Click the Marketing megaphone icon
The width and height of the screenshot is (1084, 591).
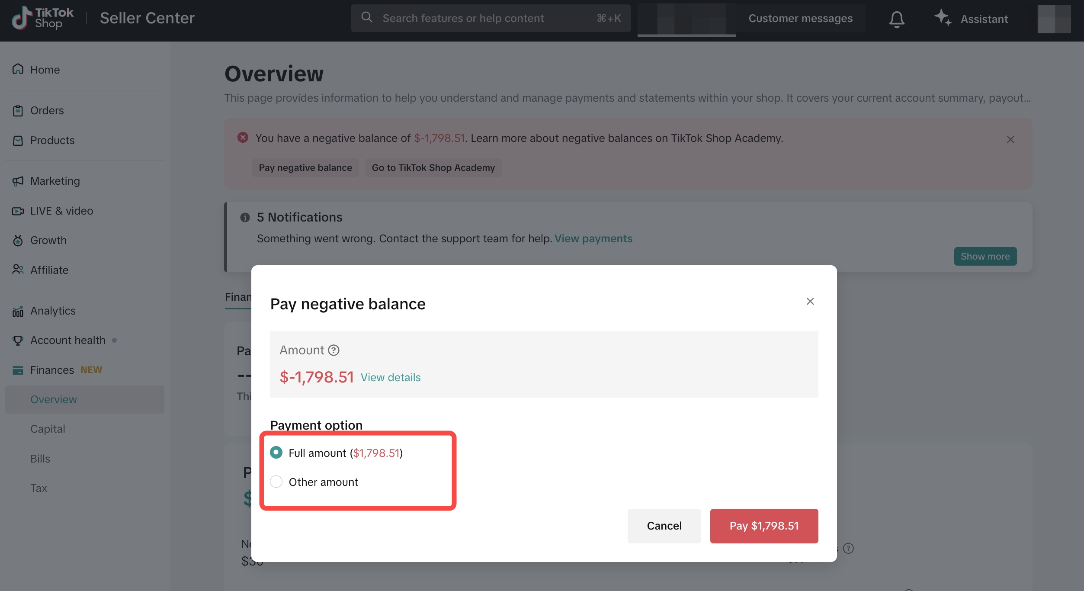pyautogui.click(x=18, y=181)
